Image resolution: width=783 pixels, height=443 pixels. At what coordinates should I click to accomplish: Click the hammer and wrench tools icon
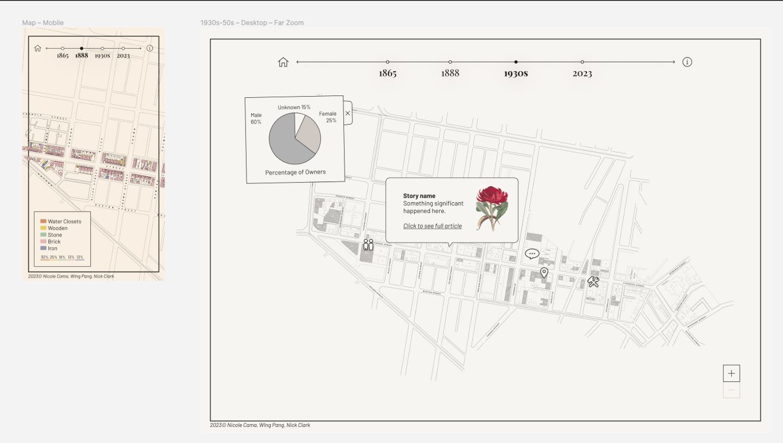pos(592,282)
